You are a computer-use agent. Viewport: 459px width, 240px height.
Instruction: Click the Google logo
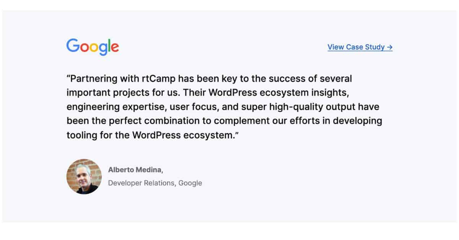[93, 47]
